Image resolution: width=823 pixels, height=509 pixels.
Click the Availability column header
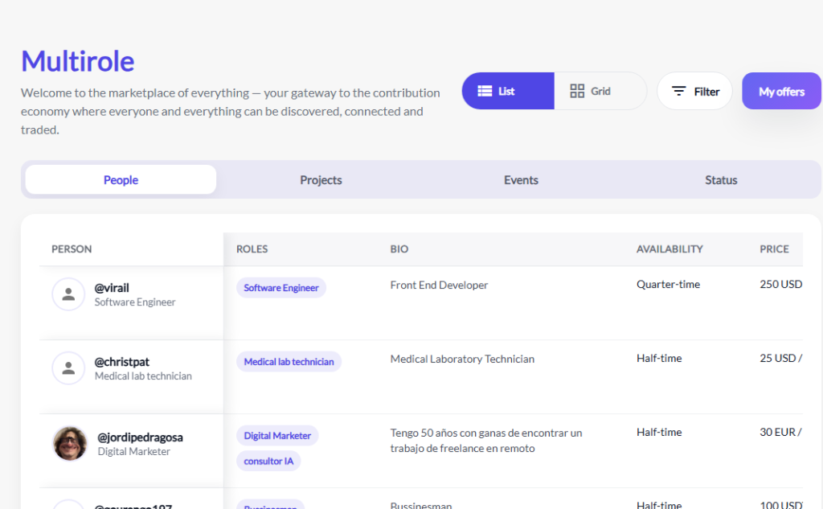pos(669,249)
